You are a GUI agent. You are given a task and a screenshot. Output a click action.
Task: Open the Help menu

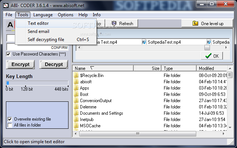coord(83,15)
